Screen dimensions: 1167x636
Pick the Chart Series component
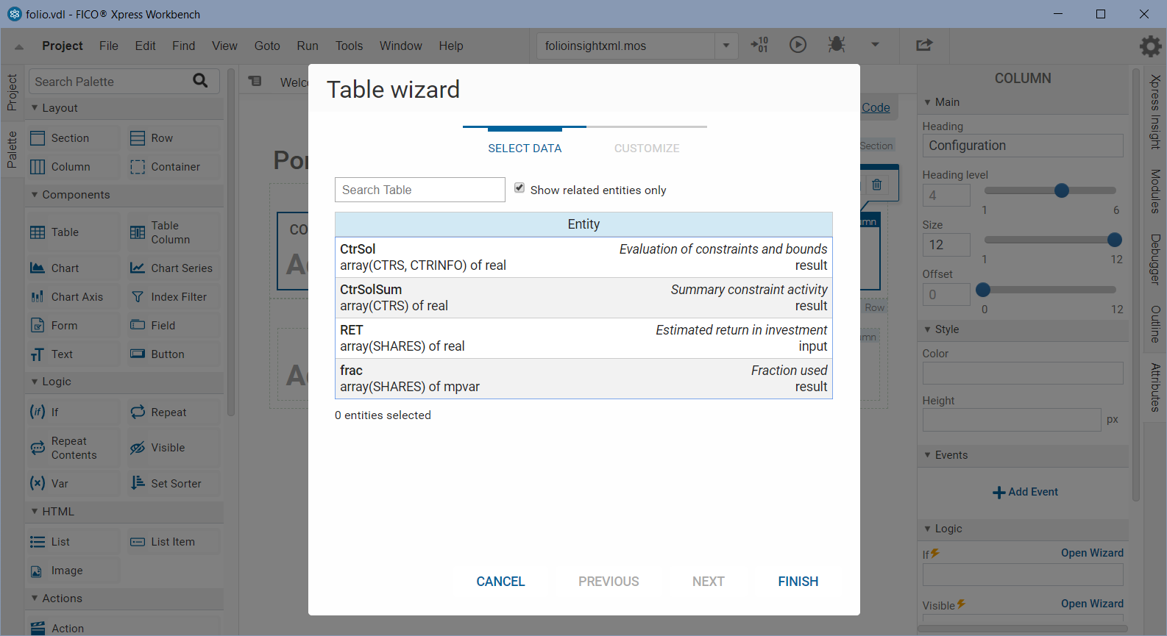[174, 268]
